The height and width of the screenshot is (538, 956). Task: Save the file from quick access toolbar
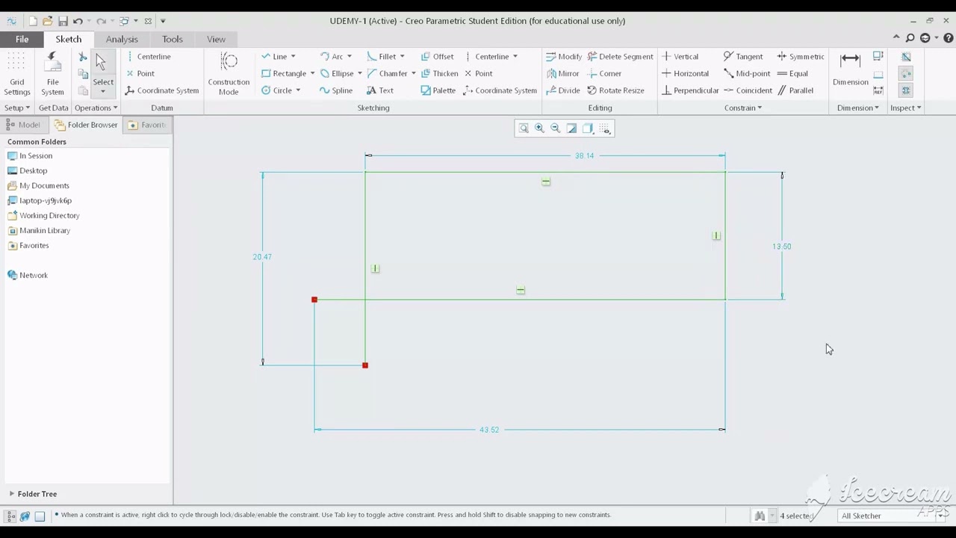pyautogui.click(x=63, y=21)
